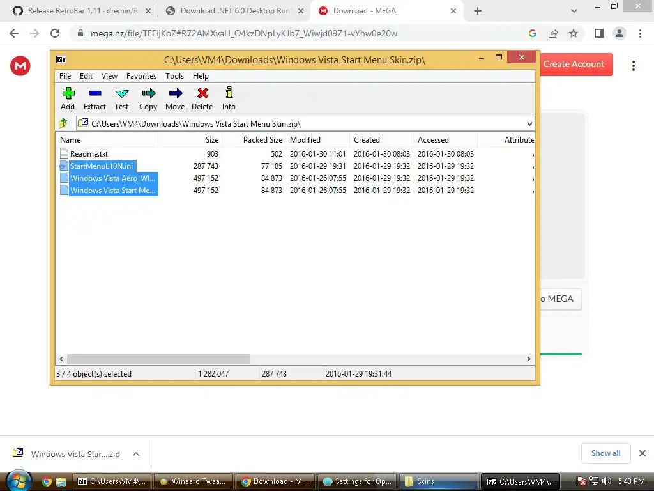Open File Explorer from the taskbar
Screen dimensions: 654x491
(x=61, y=482)
